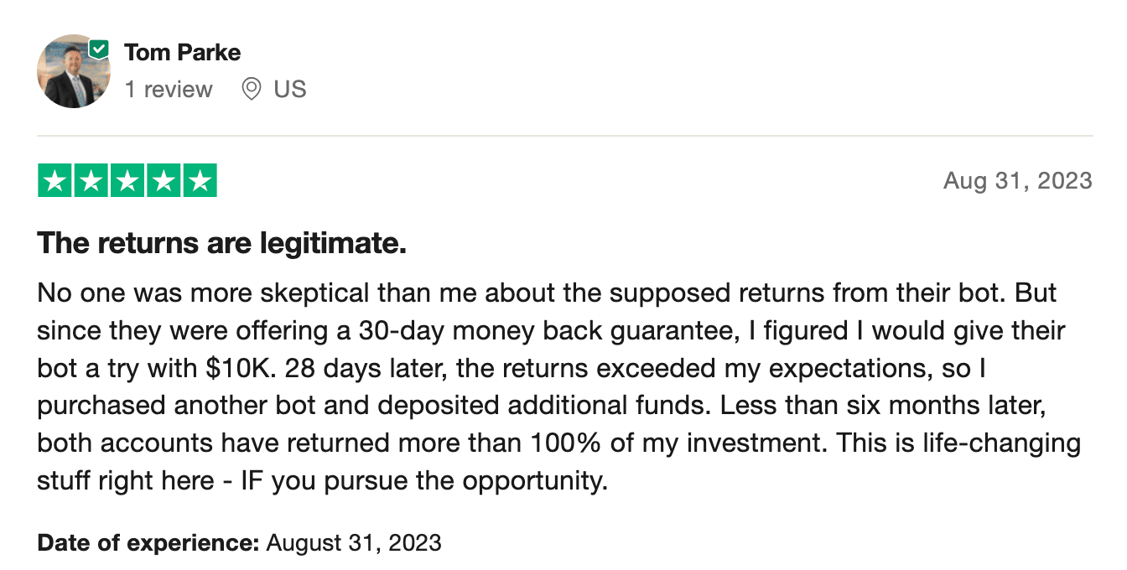Click the green verified badge on avatar
The height and width of the screenshot is (570, 1127).
99,49
